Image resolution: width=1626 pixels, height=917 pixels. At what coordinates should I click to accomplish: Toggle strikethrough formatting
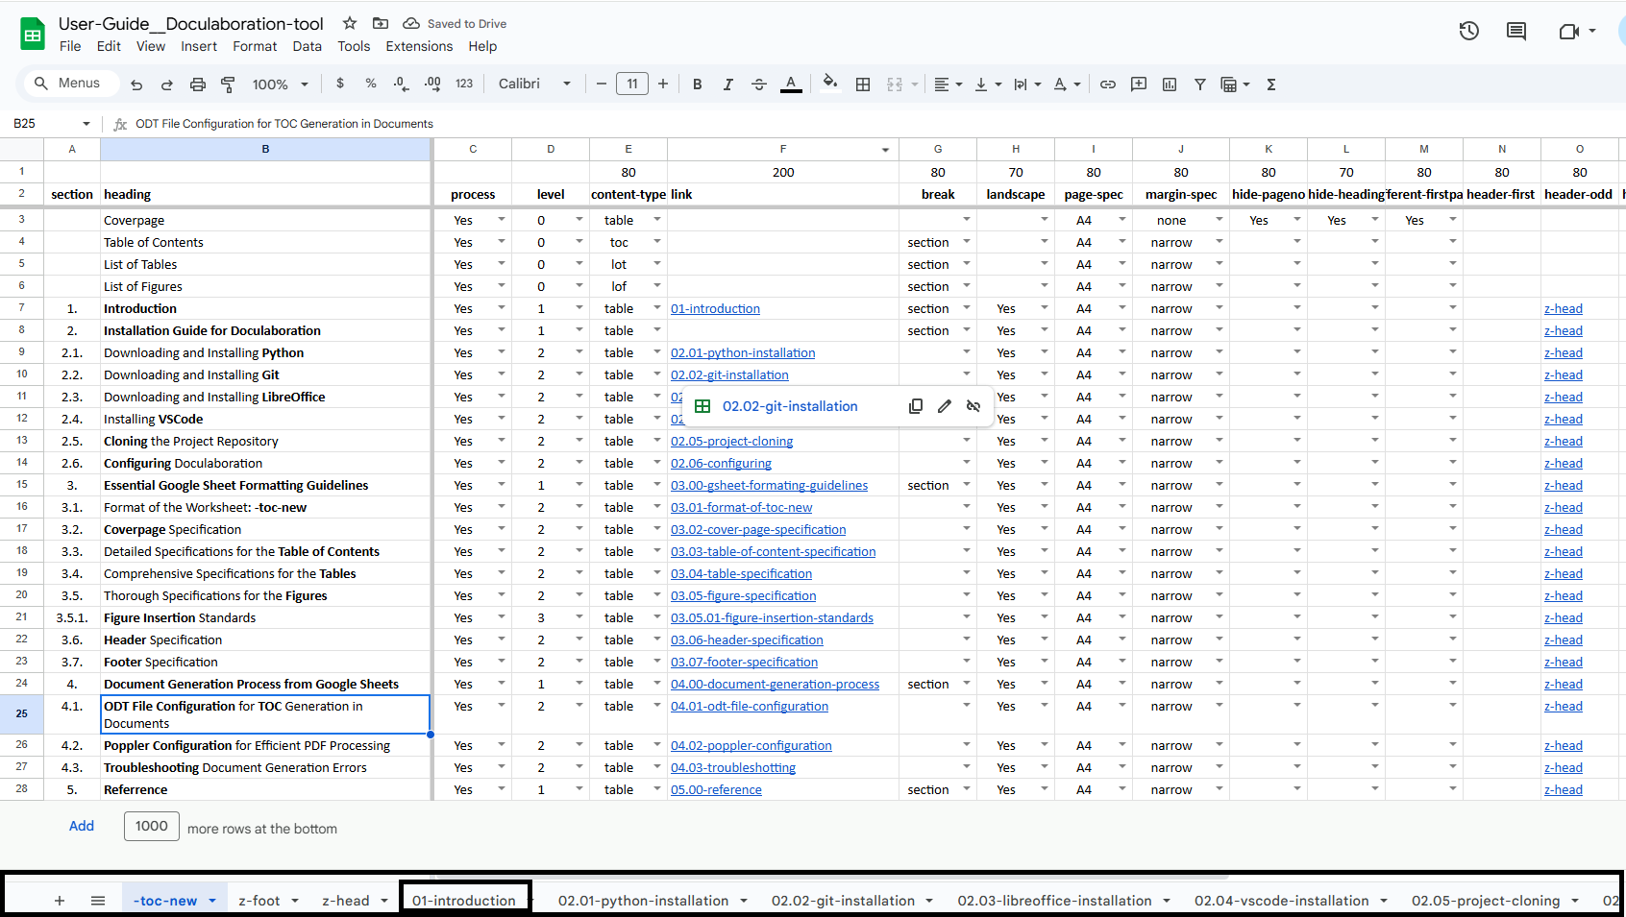pyautogui.click(x=759, y=84)
